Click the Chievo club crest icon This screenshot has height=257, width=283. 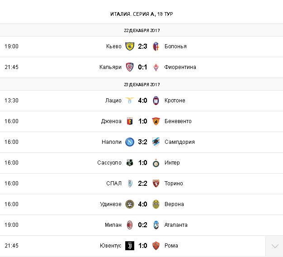point(130,46)
